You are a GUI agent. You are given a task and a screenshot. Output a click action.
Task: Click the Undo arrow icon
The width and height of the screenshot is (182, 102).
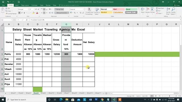point(8,2)
